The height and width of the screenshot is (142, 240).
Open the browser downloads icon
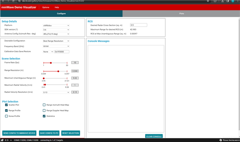(x=222, y=1)
